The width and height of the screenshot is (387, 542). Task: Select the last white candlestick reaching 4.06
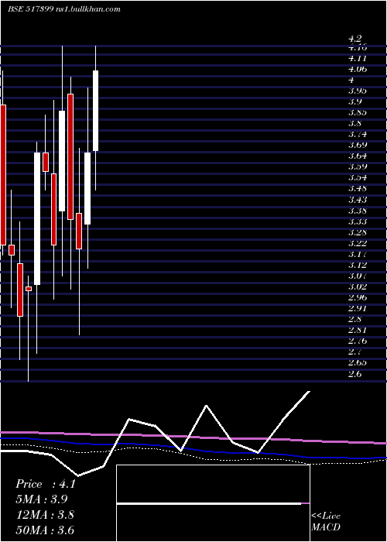[x=95, y=111]
